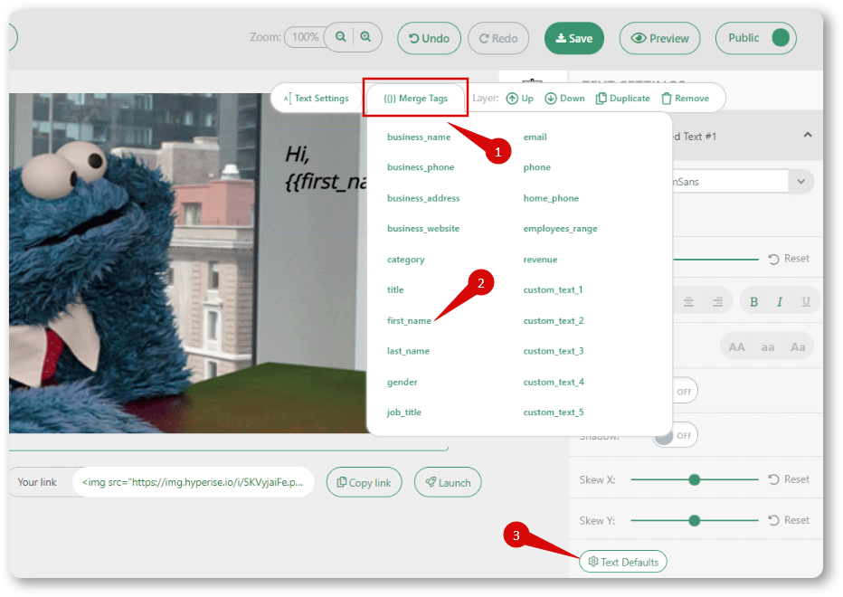Insert the business_phone merge tag
This screenshot has height=597, width=843.
tap(421, 167)
